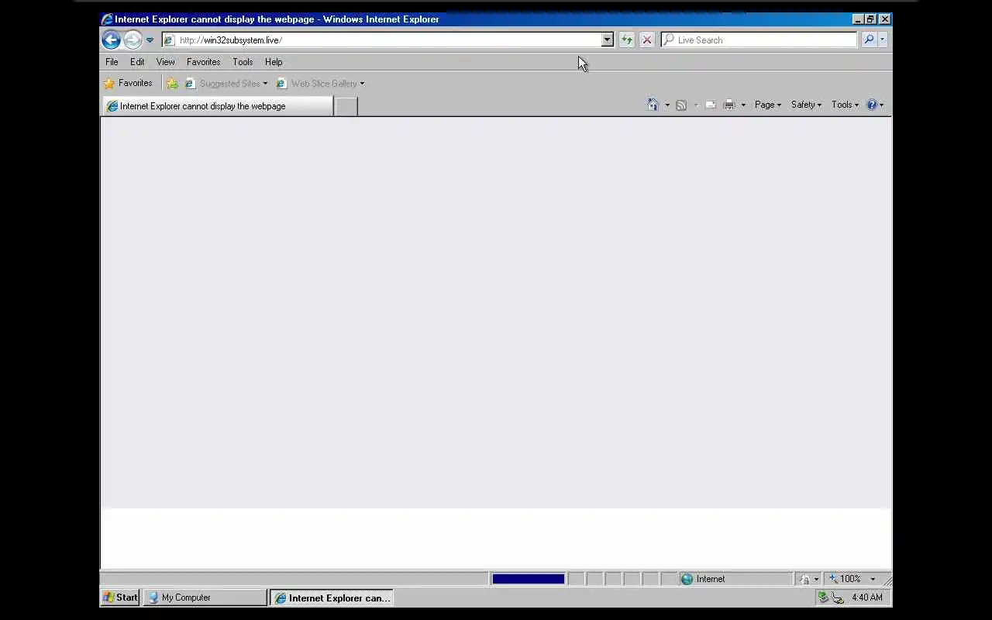
Task: Open search provider options dropdown
Action: (x=882, y=40)
